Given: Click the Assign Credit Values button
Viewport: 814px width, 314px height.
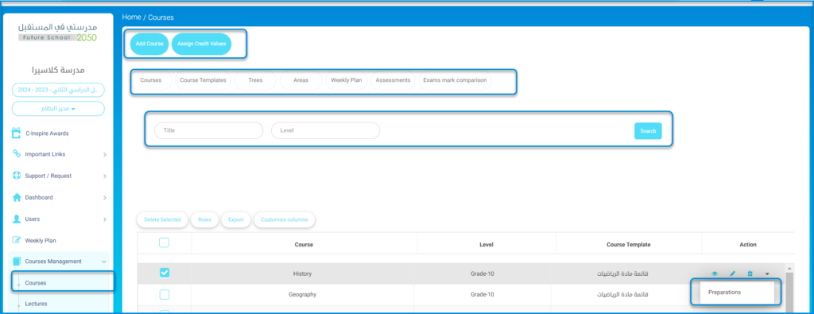Looking at the screenshot, I should tap(201, 44).
